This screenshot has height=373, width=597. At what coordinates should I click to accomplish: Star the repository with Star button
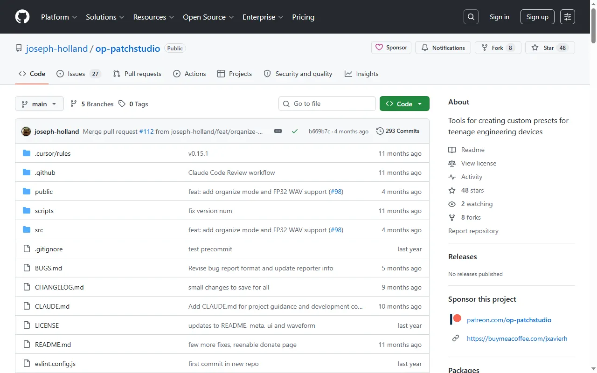point(550,48)
